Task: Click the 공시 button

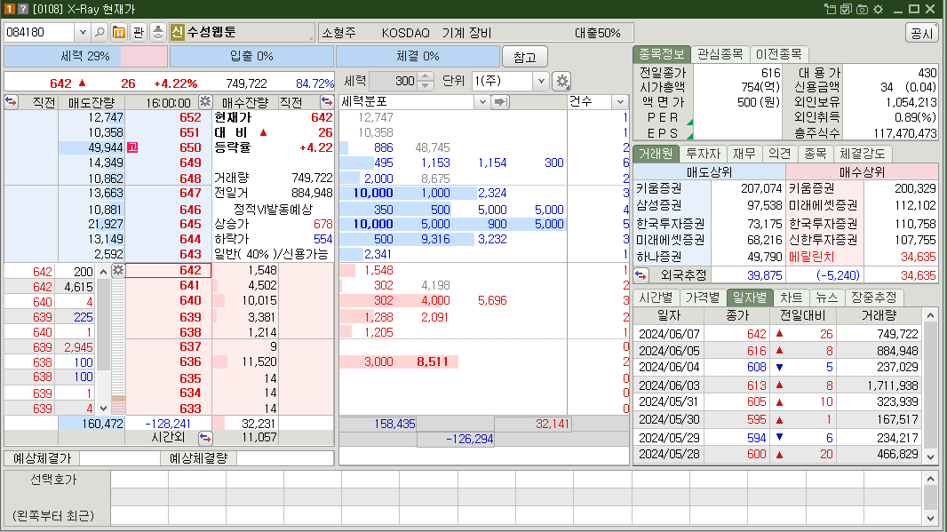Action: [x=921, y=33]
